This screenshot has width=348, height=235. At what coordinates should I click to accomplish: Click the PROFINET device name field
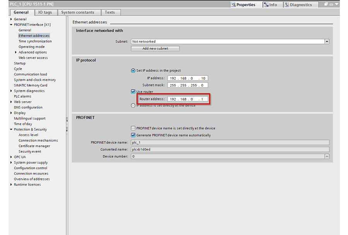click(x=230, y=143)
